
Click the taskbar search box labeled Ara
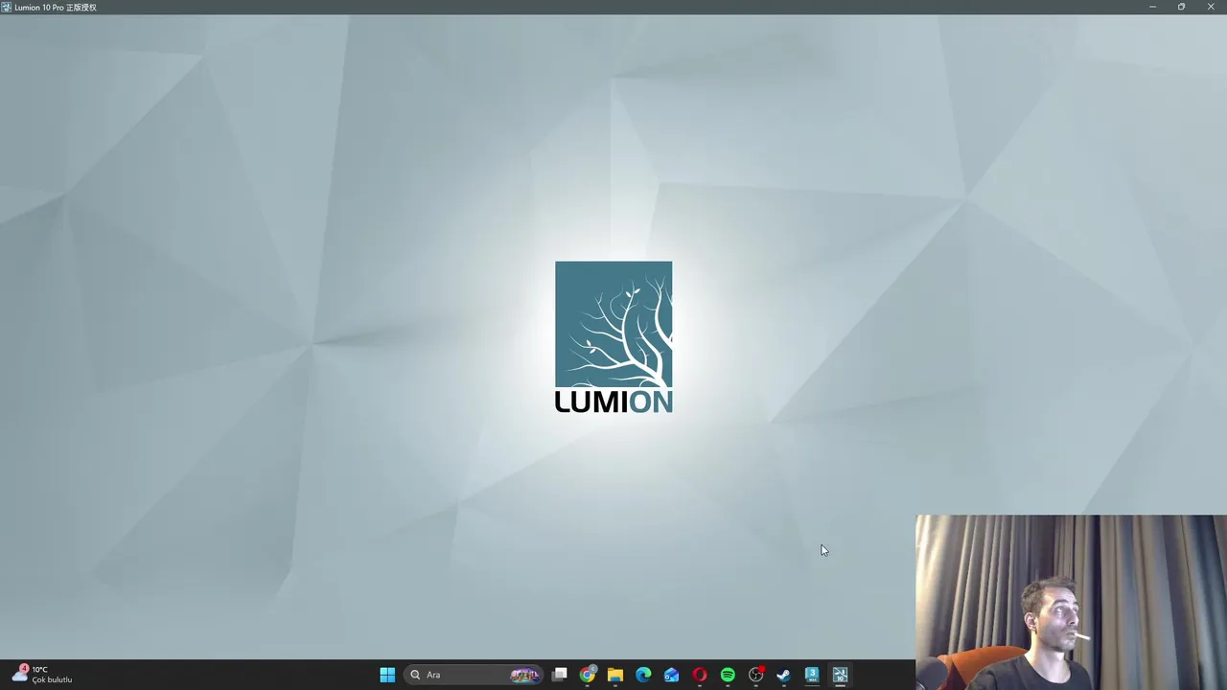coord(474,675)
